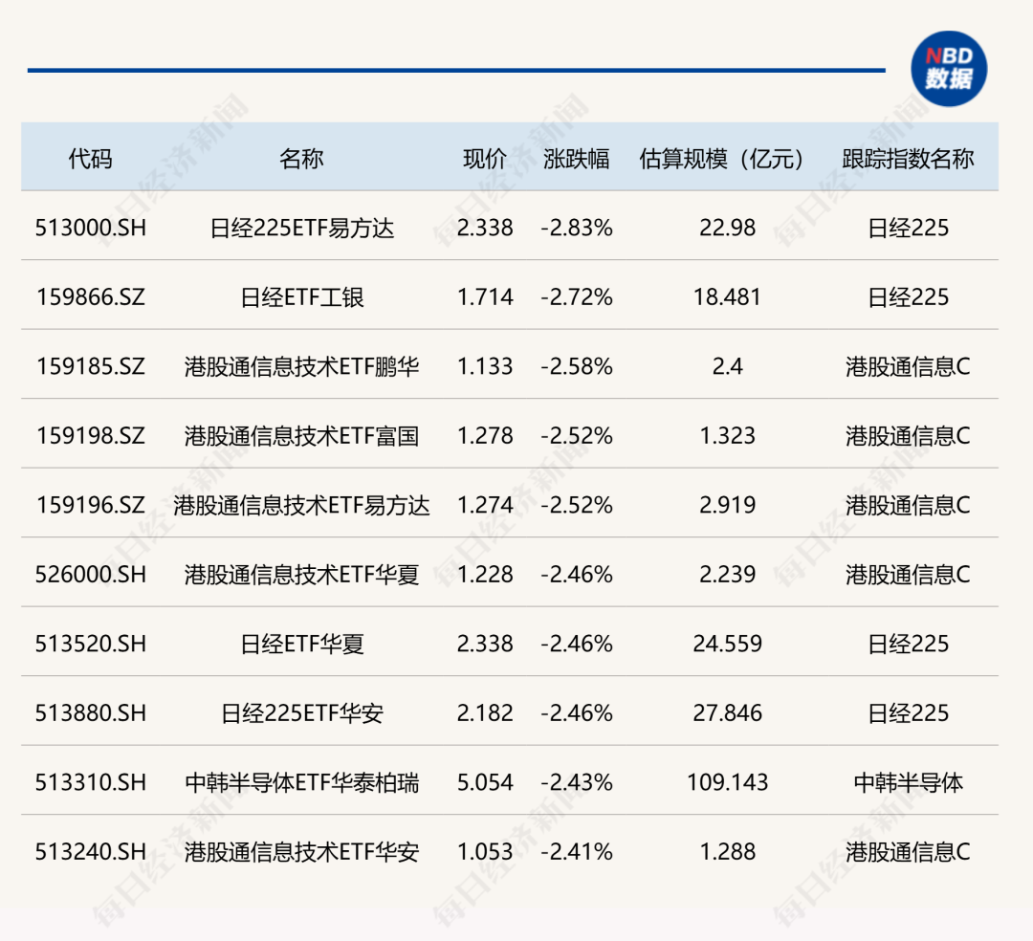The image size is (1033, 941).
Task: Click change value -2.43%
Action: pos(577,782)
